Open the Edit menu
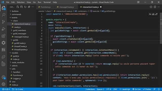 13,2
